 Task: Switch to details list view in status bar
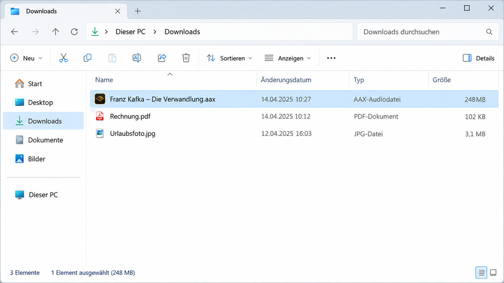pos(481,273)
